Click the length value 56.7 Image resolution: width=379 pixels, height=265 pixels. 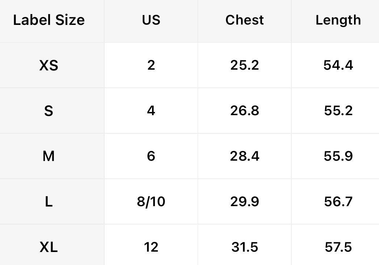click(x=338, y=201)
